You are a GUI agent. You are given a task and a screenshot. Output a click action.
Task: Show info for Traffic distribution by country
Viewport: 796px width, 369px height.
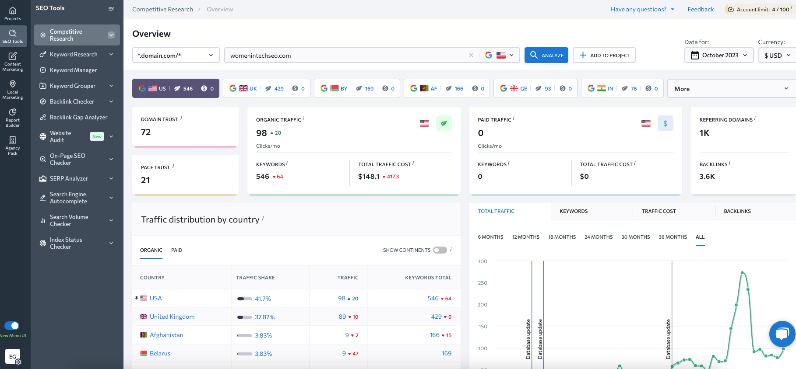click(263, 218)
